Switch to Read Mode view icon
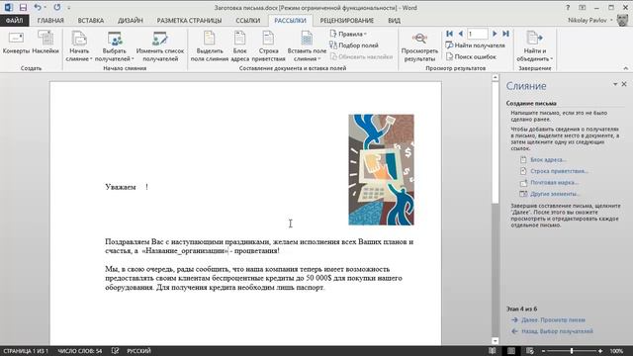 pos(493,351)
